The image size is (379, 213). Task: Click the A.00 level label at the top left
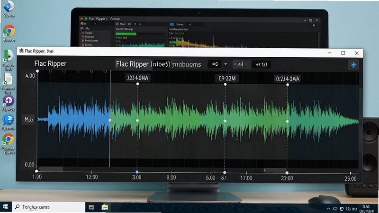point(30,76)
